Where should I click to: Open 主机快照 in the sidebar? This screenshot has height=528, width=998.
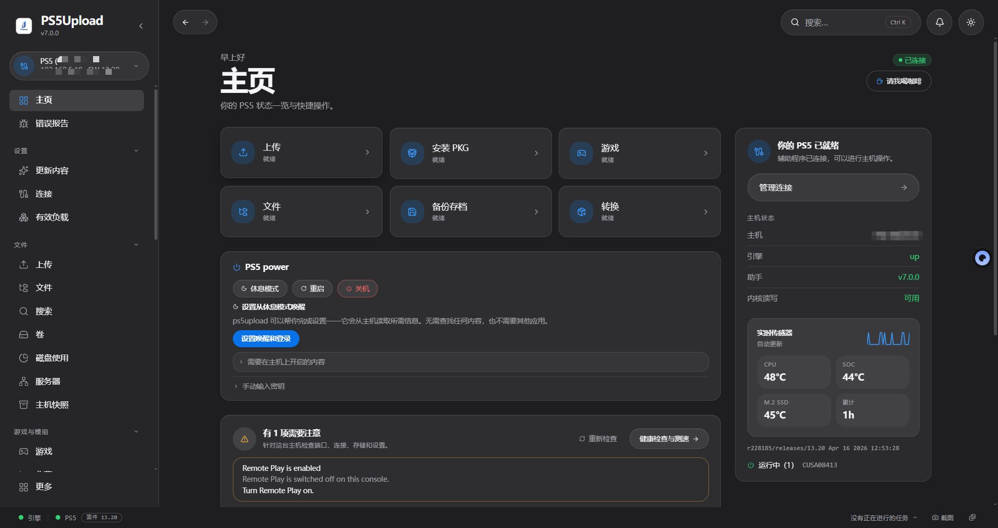[x=76, y=405]
